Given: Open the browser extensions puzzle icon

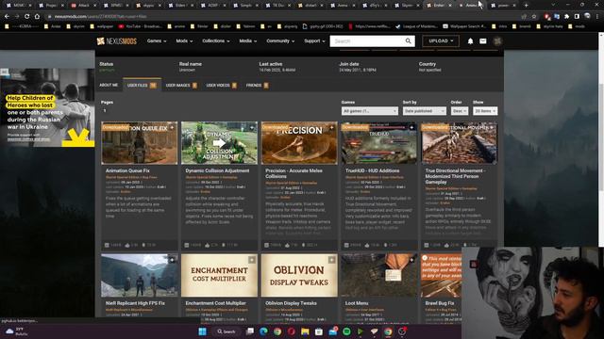Looking at the screenshot, I should pyautogui.click(x=566, y=17).
